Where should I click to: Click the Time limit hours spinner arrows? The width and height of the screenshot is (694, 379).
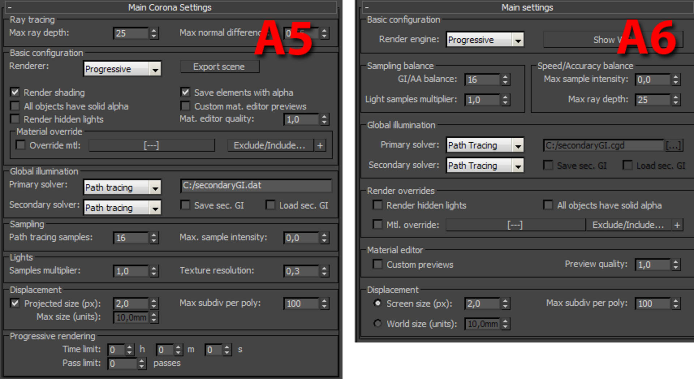(x=130, y=350)
